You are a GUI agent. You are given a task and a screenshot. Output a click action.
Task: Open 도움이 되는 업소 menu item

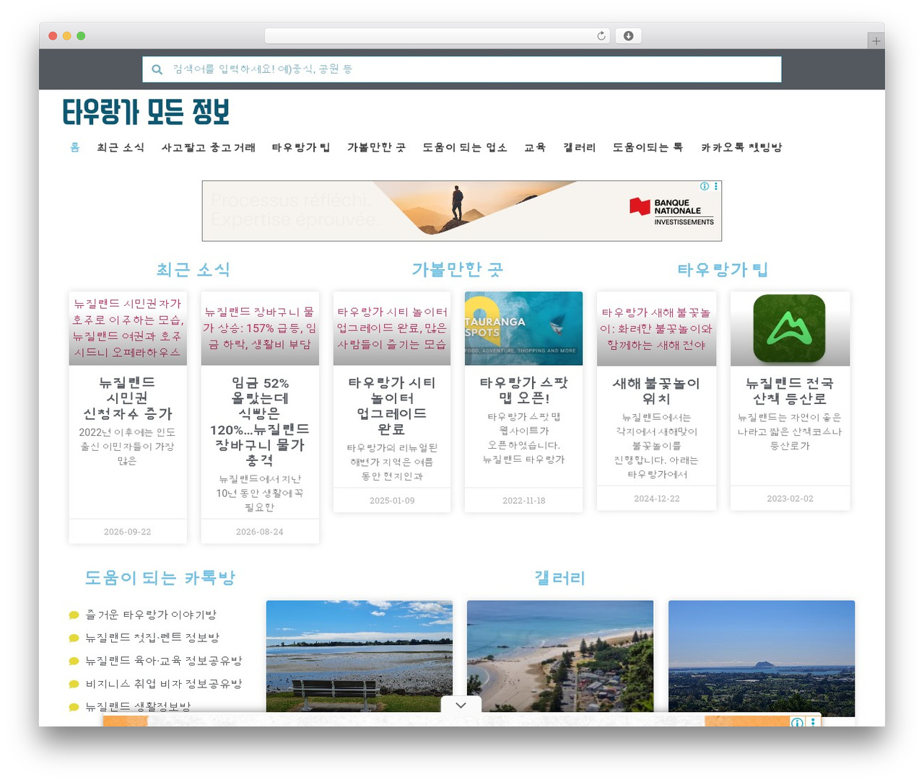point(465,147)
